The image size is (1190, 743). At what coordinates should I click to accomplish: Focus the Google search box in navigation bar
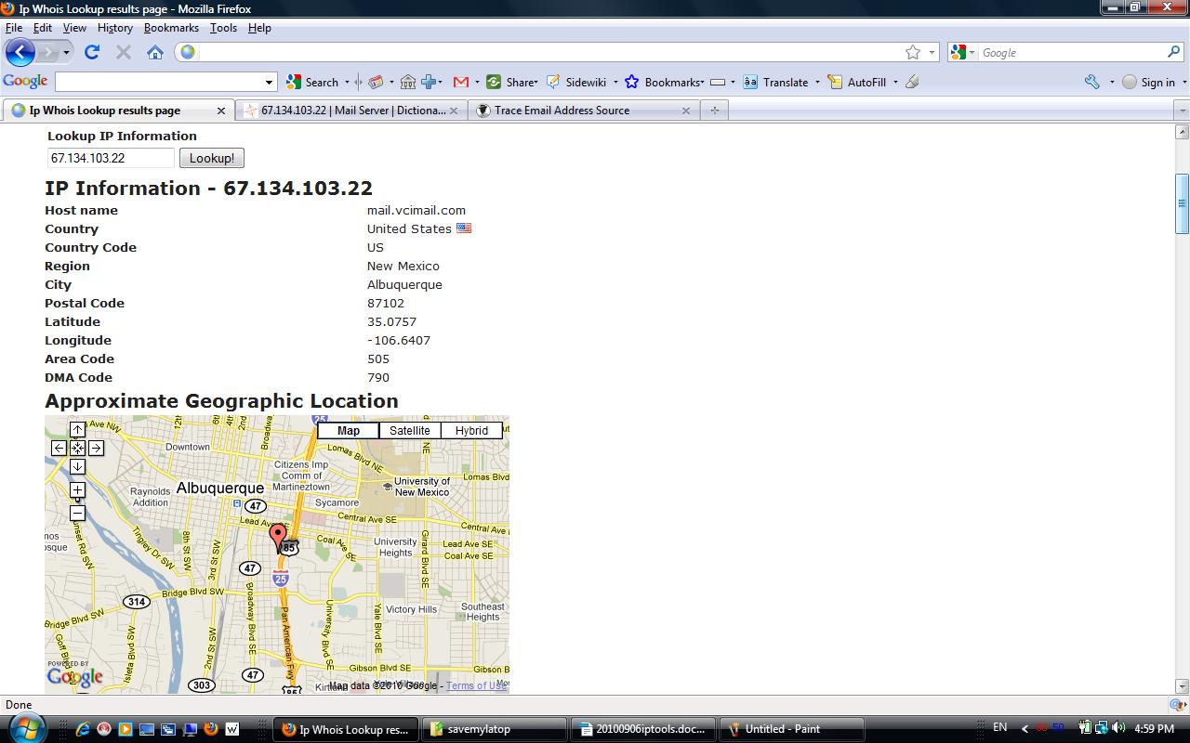pyautogui.click(x=1072, y=52)
